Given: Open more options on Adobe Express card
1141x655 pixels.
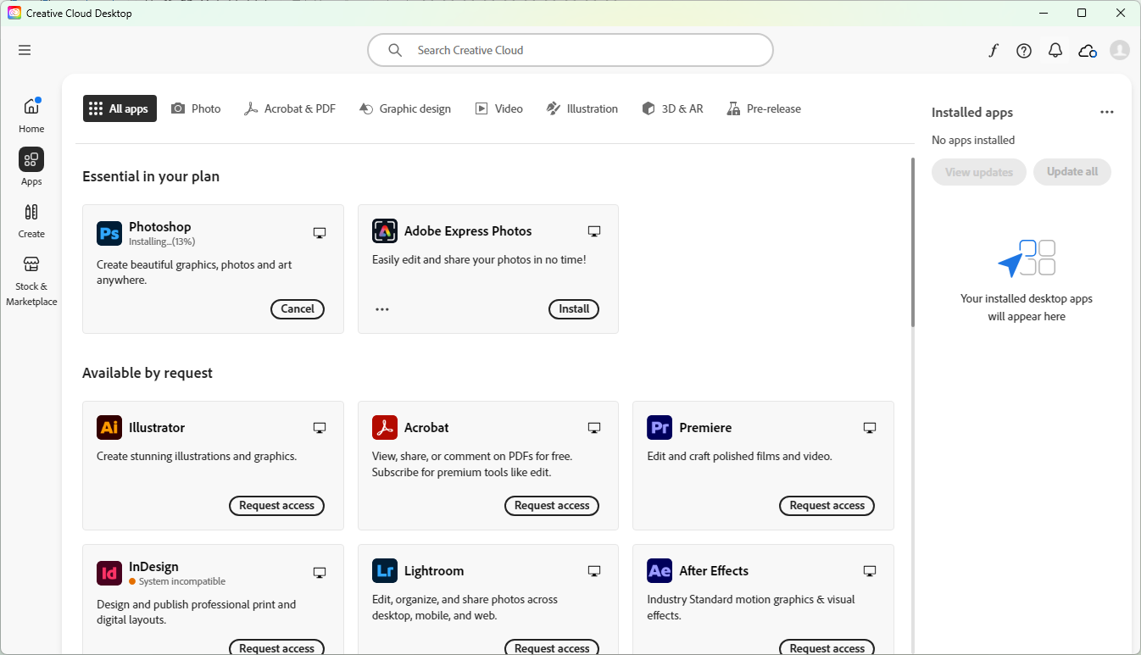Looking at the screenshot, I should (381, 308).
